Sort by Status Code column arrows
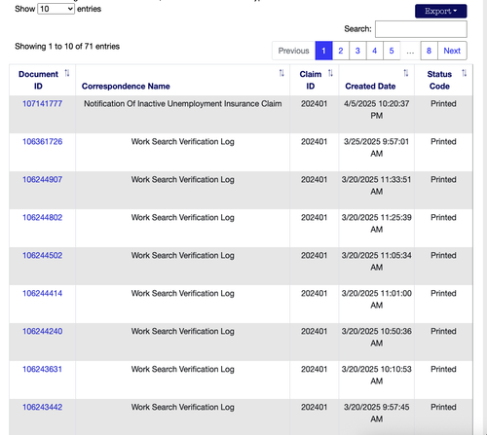 pos(465,73)
